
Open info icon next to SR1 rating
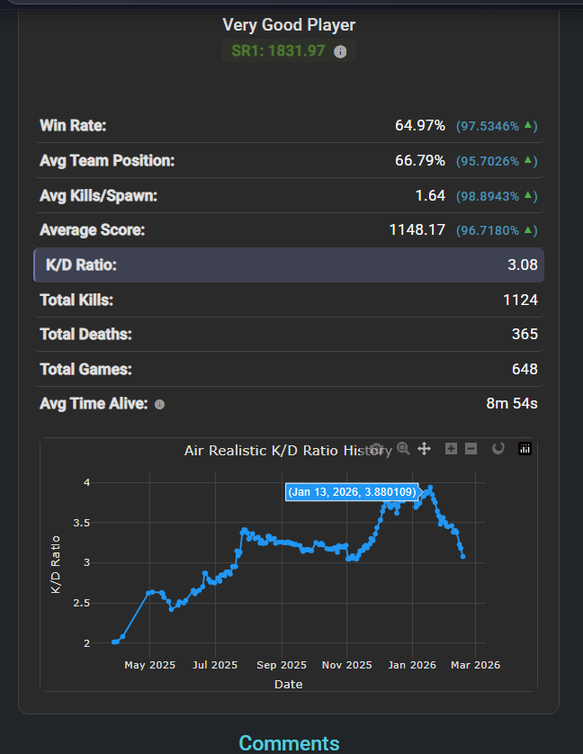tap(340, 51)
